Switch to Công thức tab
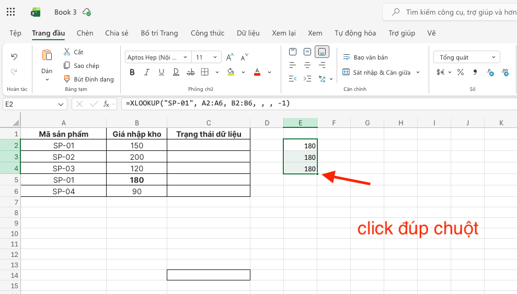 coord(208,33)
